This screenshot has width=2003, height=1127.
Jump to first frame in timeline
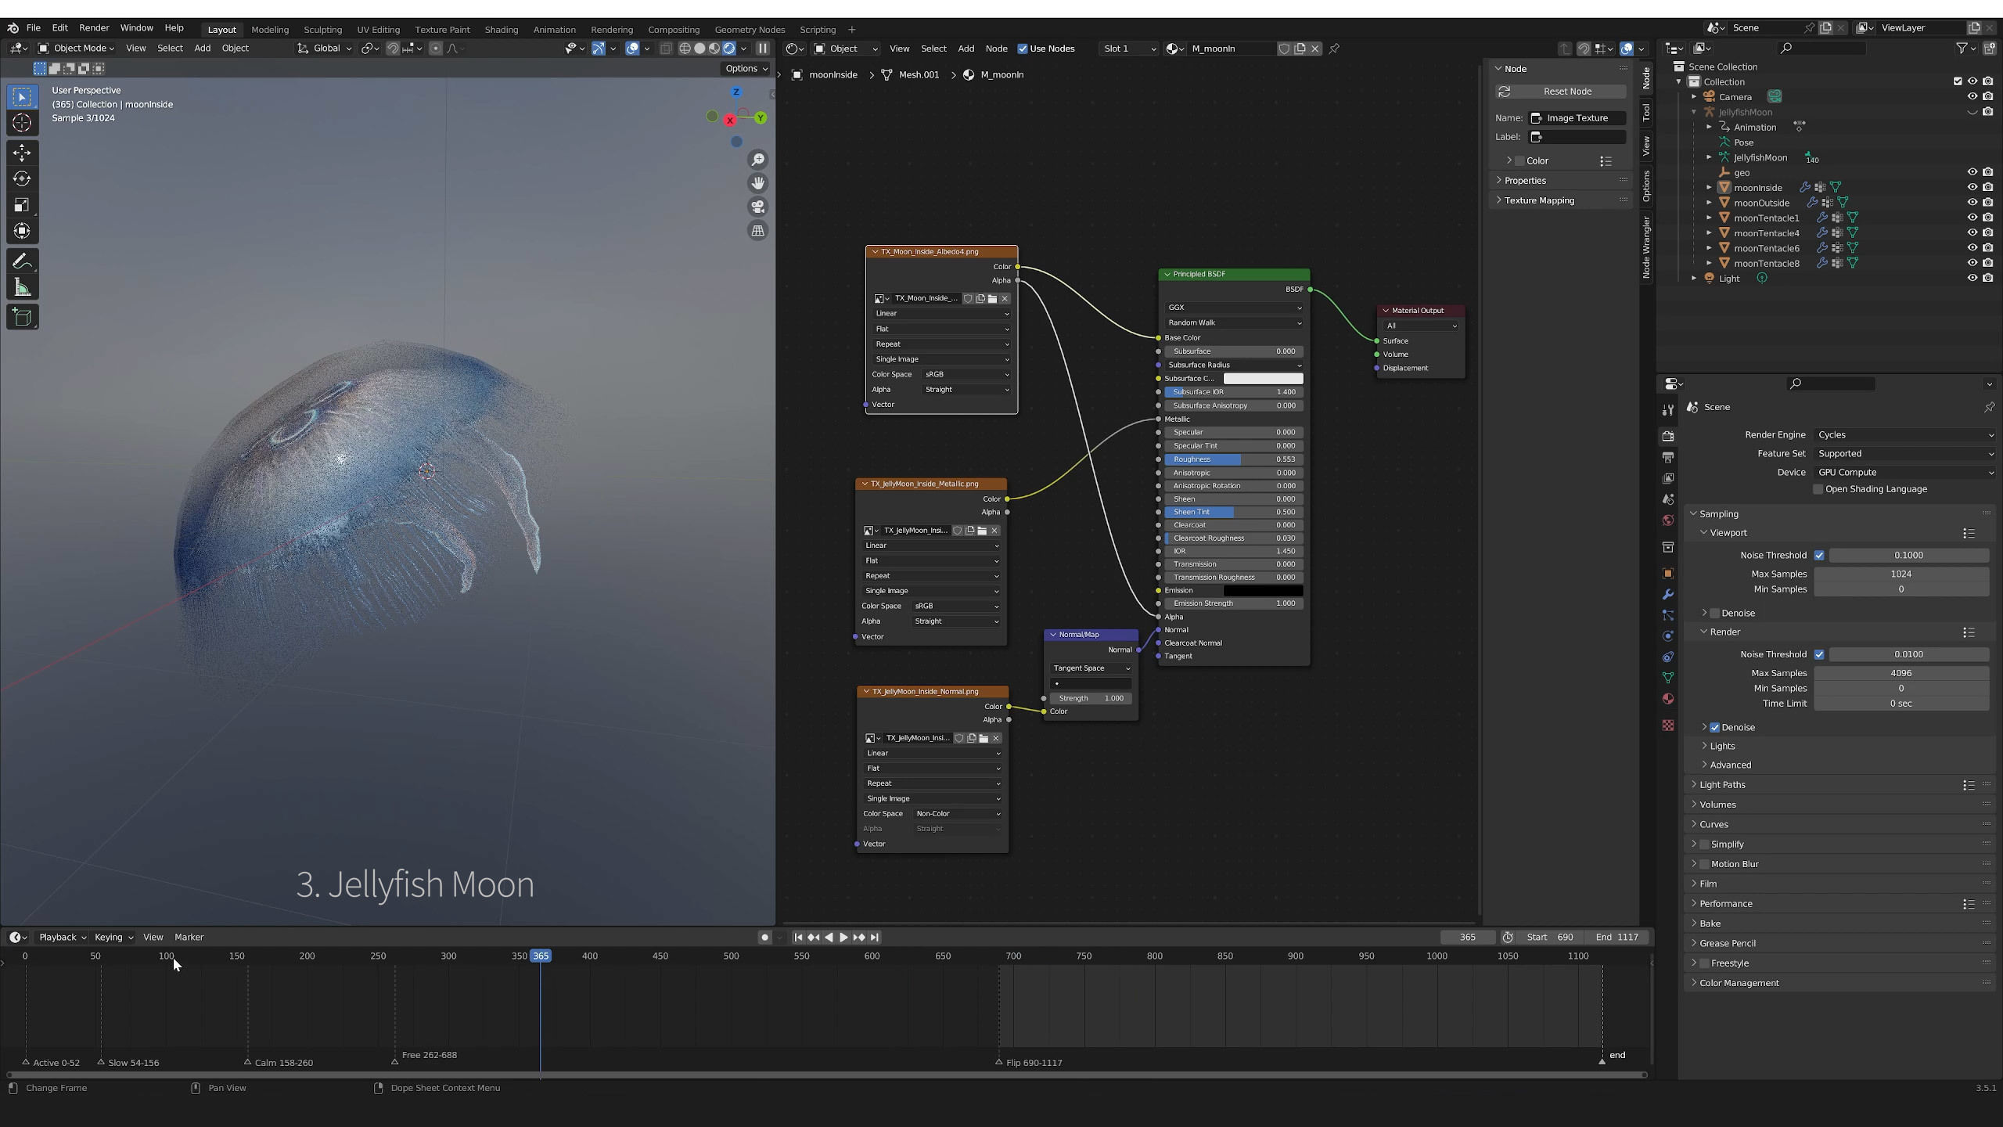click(798, 937)
